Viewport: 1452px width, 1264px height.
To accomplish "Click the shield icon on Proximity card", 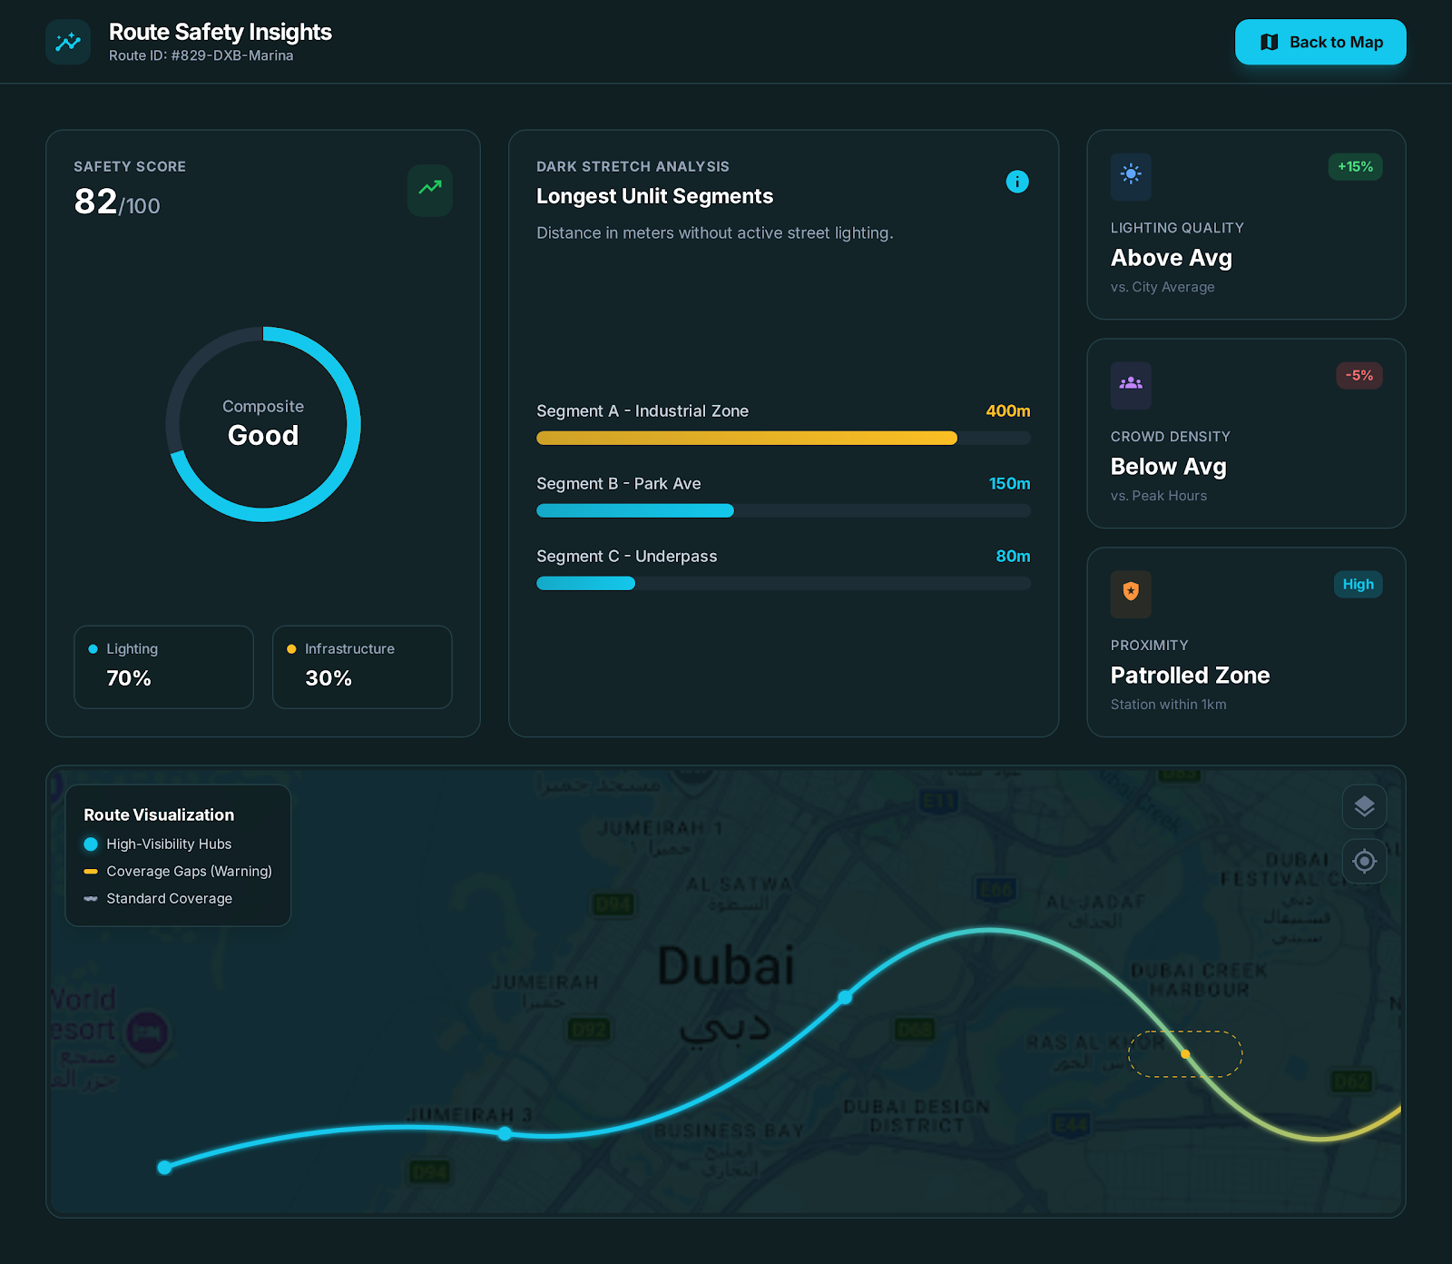I will [x=1131, y=594].
